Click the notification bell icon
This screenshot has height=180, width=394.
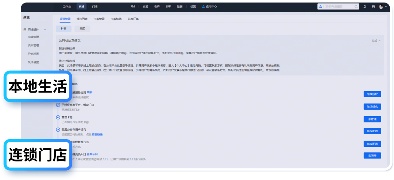364,7
